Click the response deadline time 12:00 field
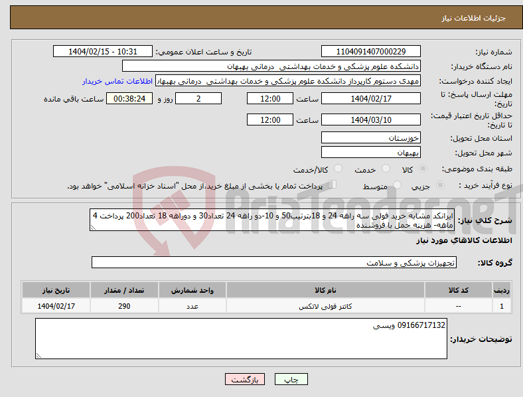This screenshot has width=523, height=397. coord(270,99)
